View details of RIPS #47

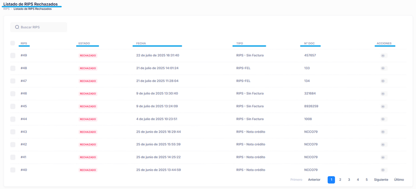click(x=383, y=81)
